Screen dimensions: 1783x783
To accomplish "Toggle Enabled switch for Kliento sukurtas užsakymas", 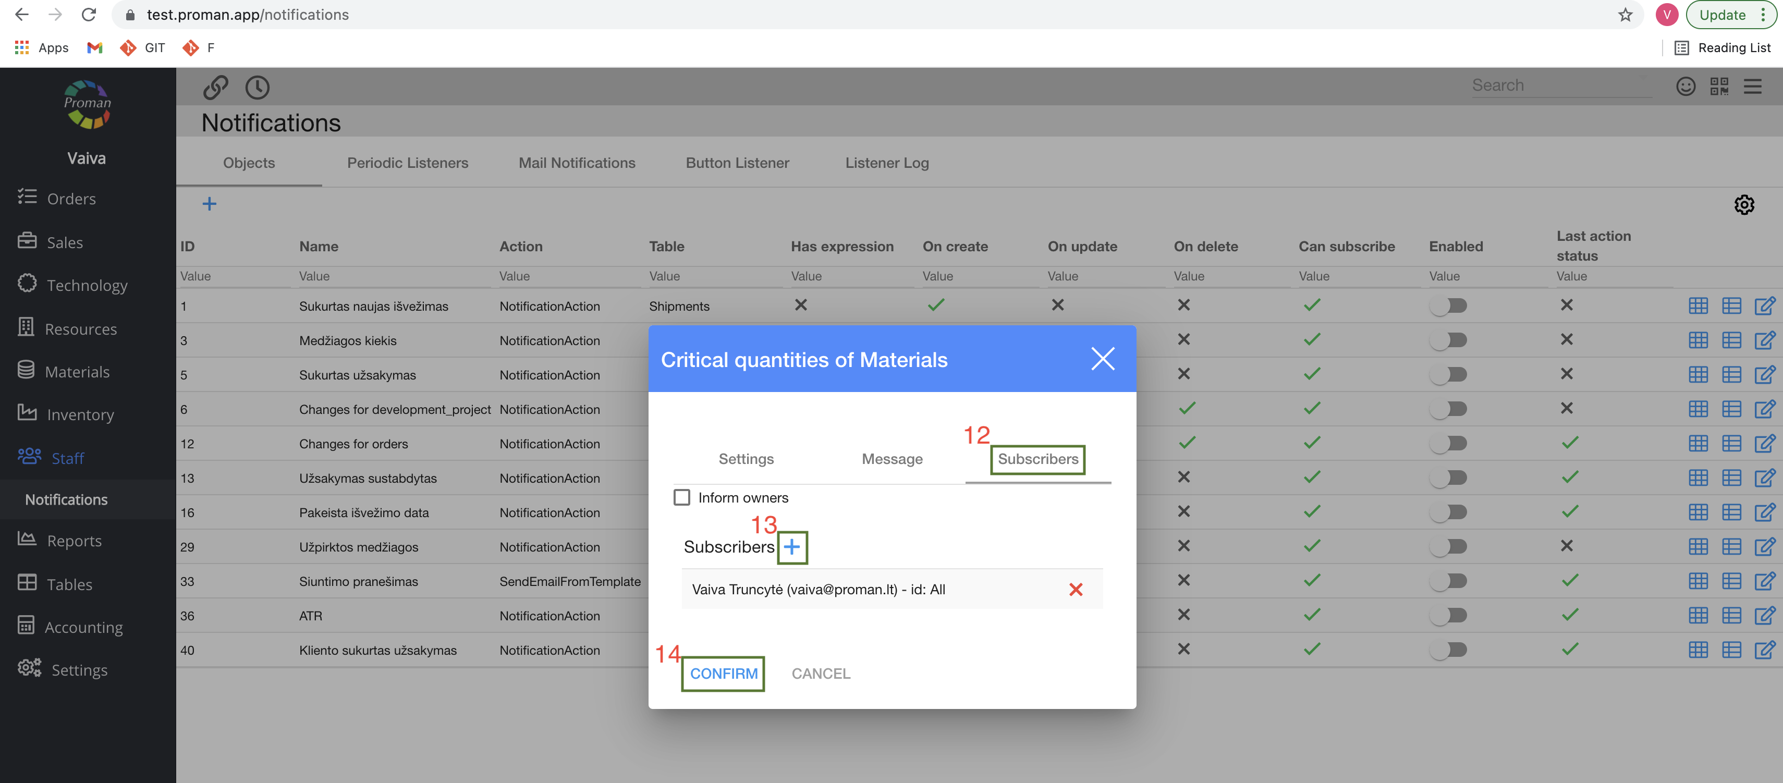I will 1449,650.
